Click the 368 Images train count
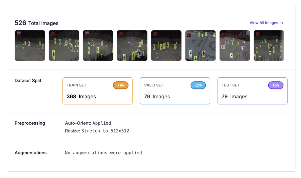Screen dimensions: 301x178 click(x=81, y=97)
